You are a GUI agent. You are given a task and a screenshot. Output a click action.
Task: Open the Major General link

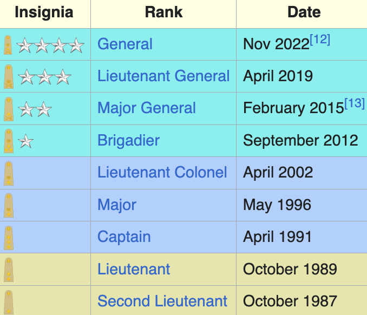147,108
